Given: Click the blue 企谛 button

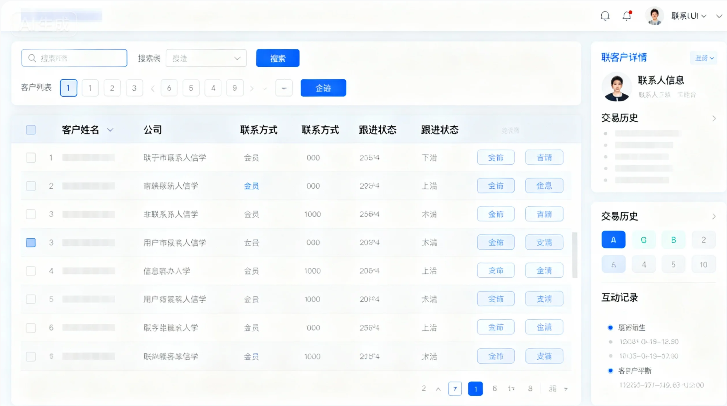Looking at the screenshot, I should pos(323,88).
